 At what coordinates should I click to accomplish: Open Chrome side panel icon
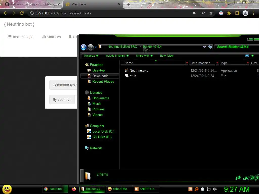click(x=237, y=13)
